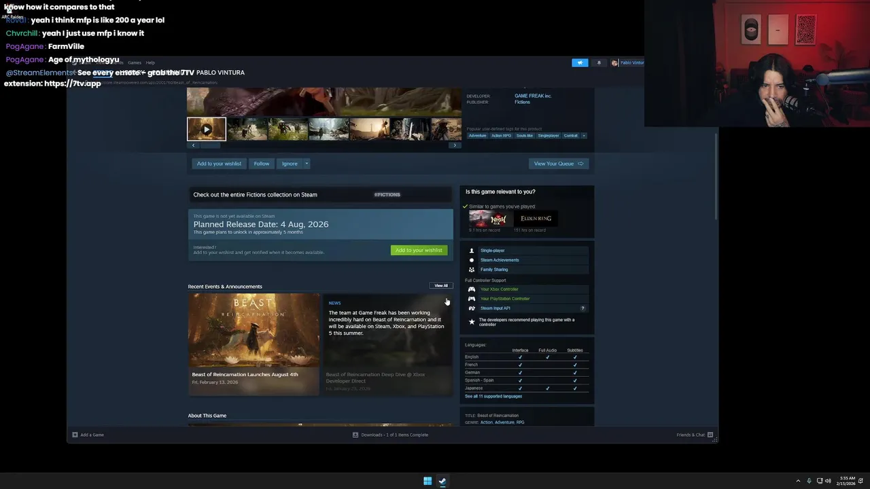Open Windows Start menu
Image resolution: width=870 pixels, height=489 pixels.
click(428, 481)
